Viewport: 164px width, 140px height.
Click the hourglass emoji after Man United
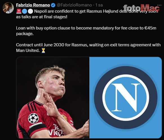(43, 51)
